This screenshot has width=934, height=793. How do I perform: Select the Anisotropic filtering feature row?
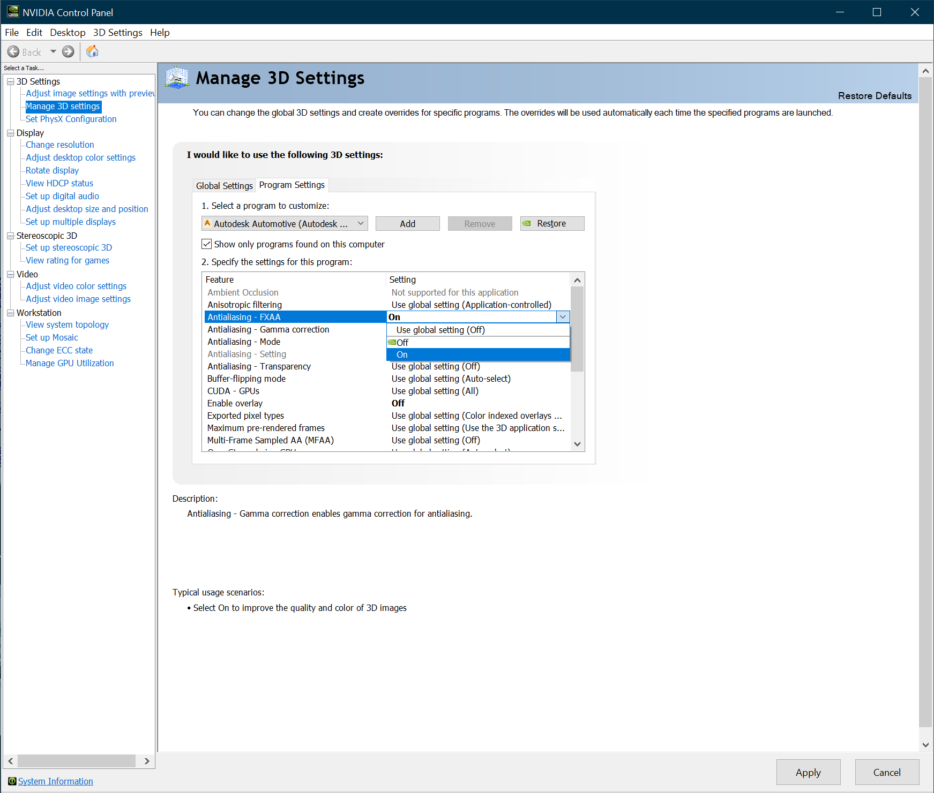tap(387, 305)
